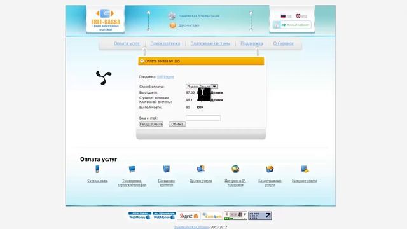Open the seller name link
This screenshot has width=407, height=229.
coord(165,77)
